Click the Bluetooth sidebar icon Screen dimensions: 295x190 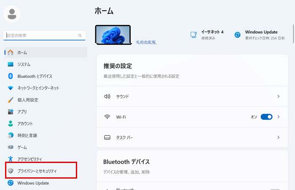[x=11, y=76]
